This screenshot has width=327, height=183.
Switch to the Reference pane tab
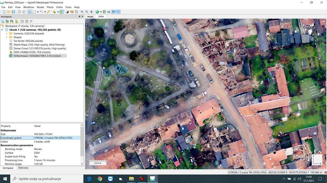coord(23,168)
